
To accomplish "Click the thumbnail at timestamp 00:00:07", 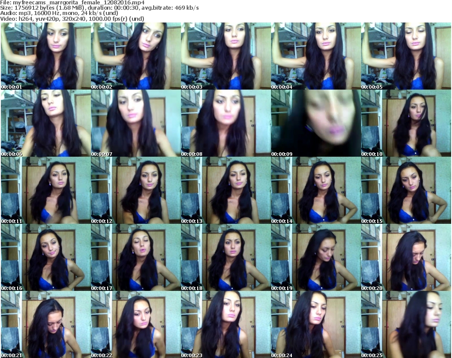I will (x=136, y=123).
